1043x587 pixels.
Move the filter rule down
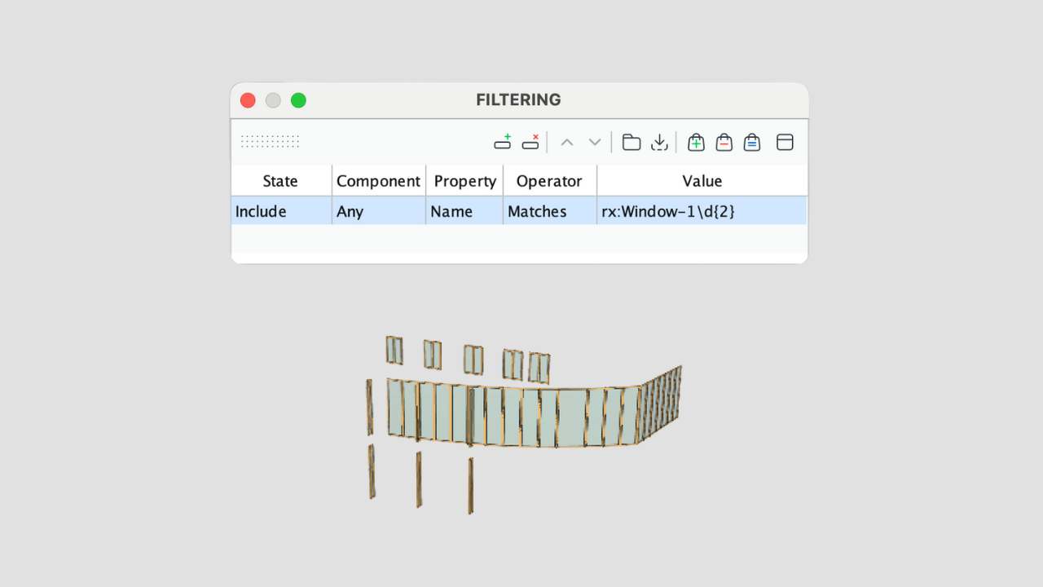point(595,143)
